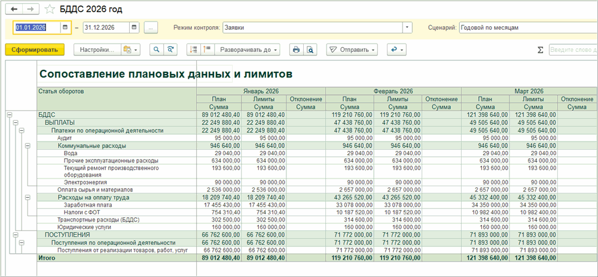The height and width of the screenshot is (277, 598).
Task: Open print preview icon
Action: point(310,50)
